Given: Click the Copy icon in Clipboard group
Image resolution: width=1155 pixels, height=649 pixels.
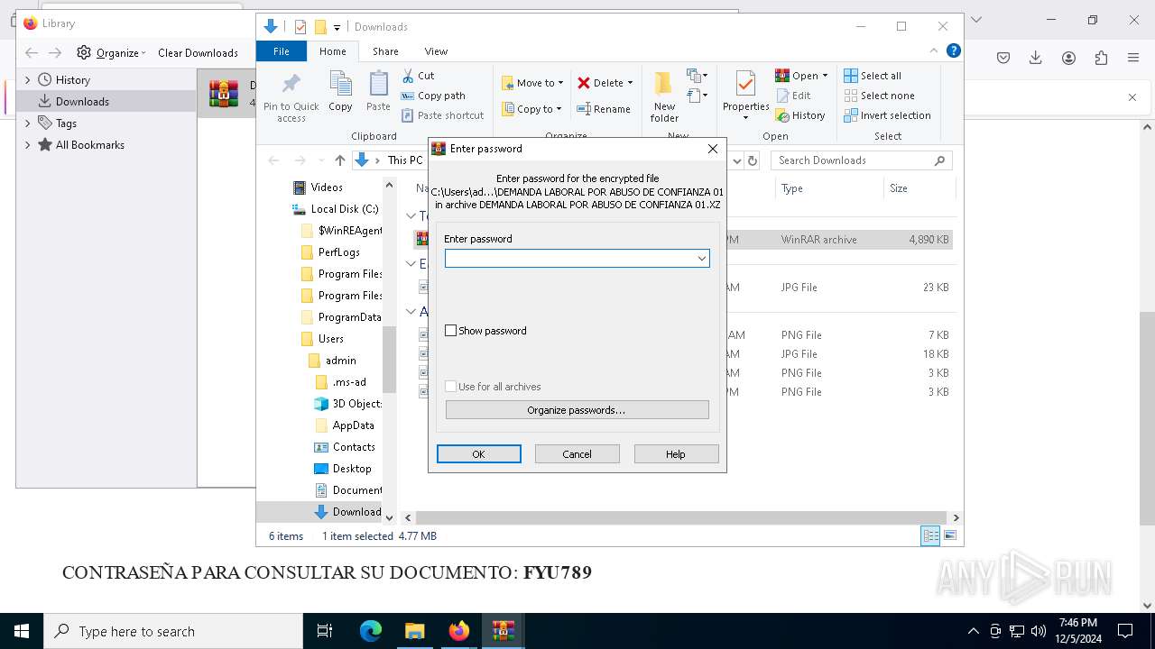Looking at the screenshot, I should (x=340, y=85).
